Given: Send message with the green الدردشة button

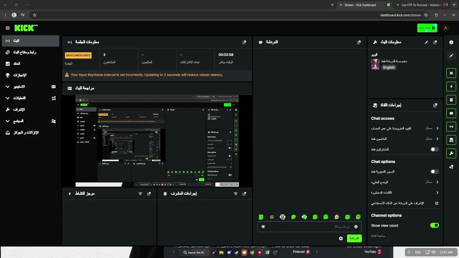Looking at the screenshot, I should [354, 238].
